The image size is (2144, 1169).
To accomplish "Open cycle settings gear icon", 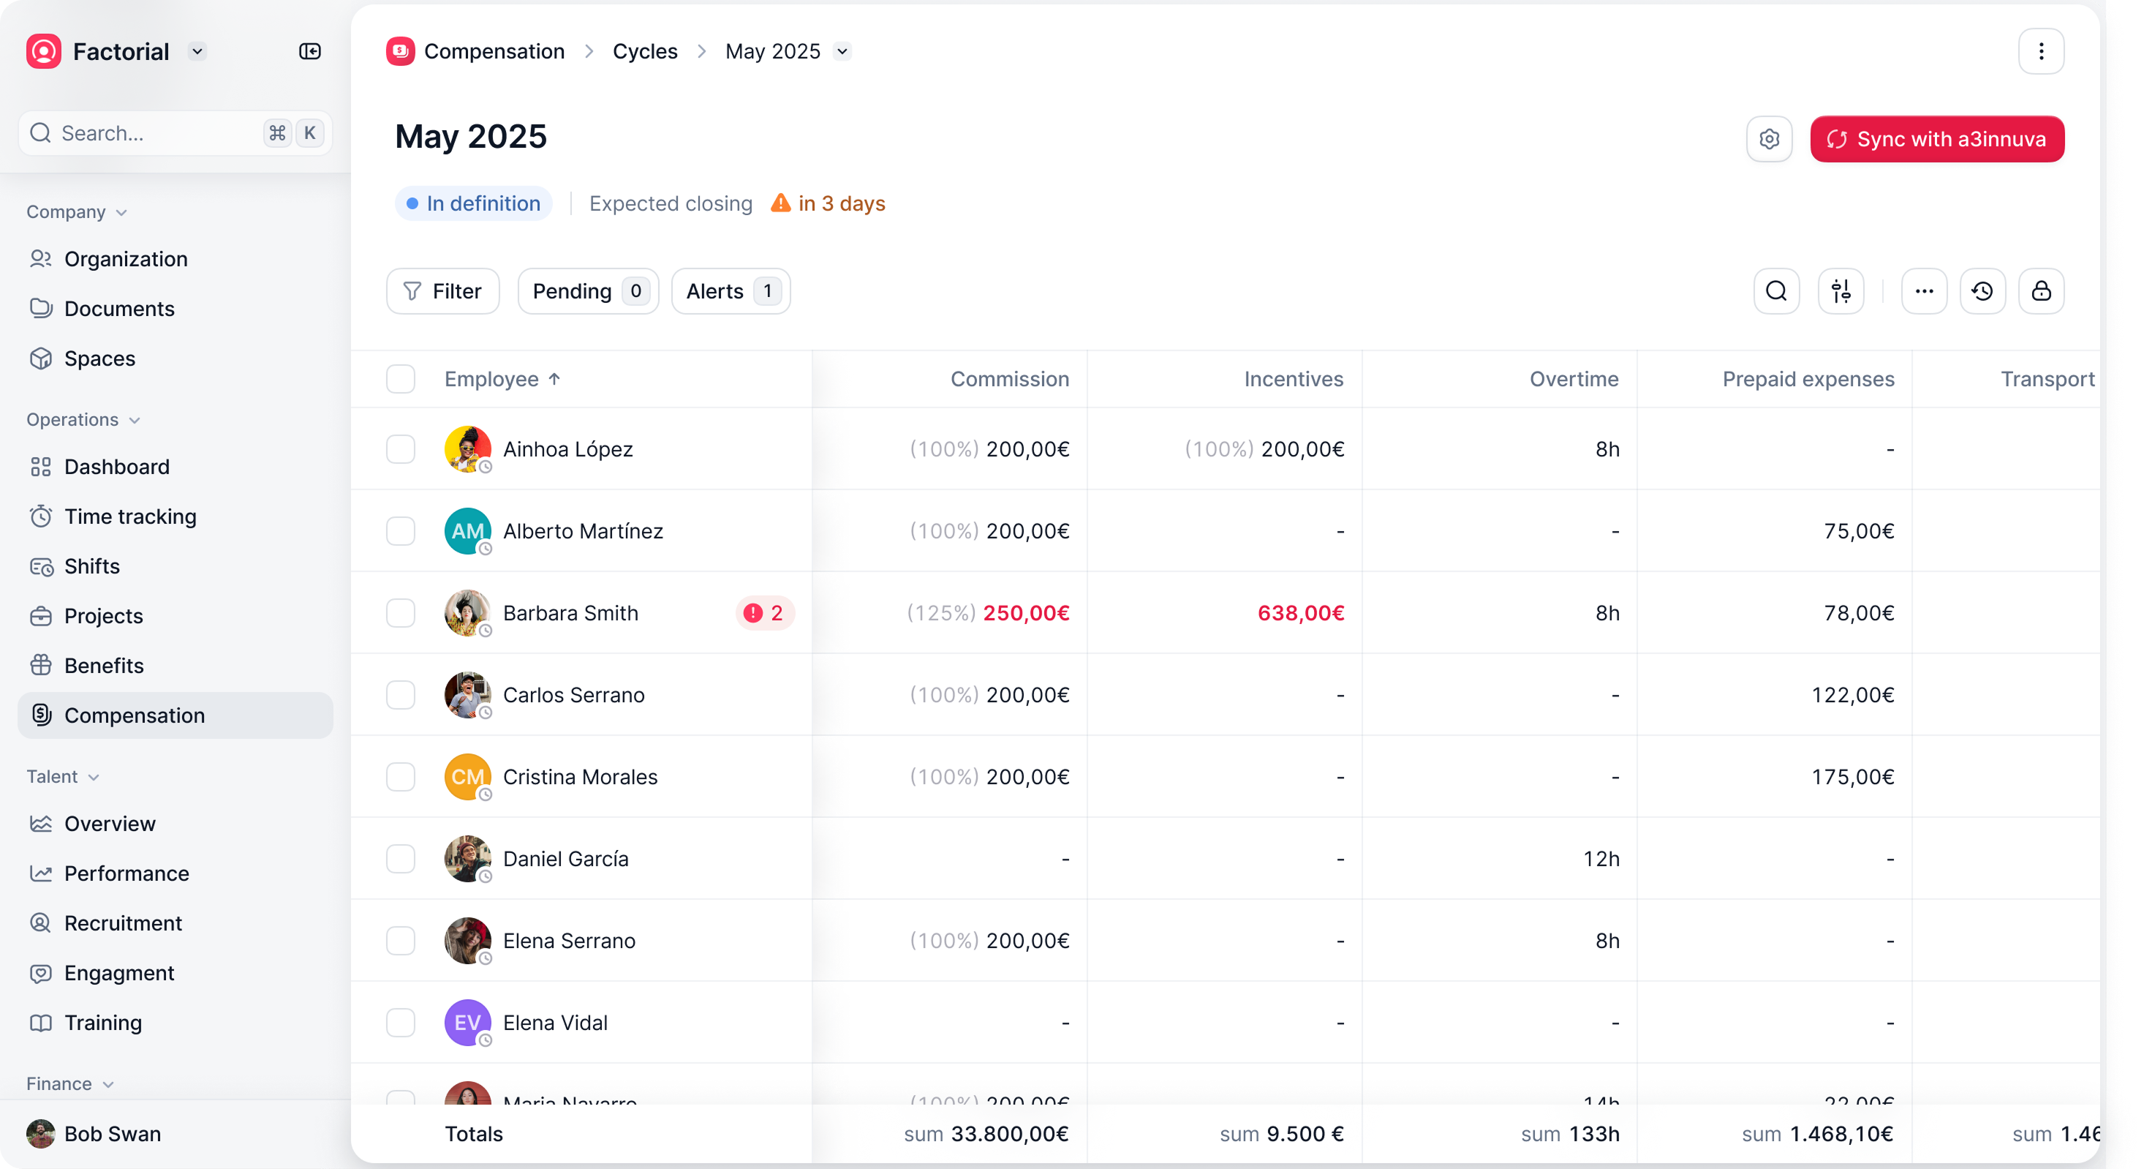I will point(1769,139).
